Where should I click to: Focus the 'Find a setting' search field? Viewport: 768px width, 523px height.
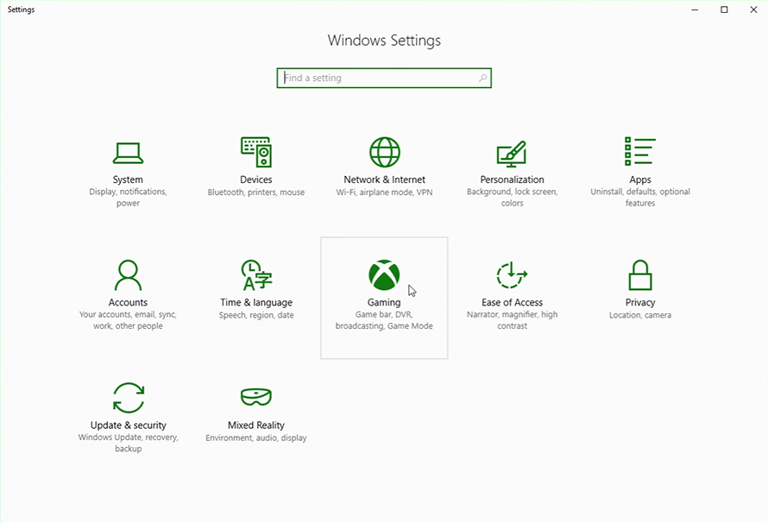[384, 78]
